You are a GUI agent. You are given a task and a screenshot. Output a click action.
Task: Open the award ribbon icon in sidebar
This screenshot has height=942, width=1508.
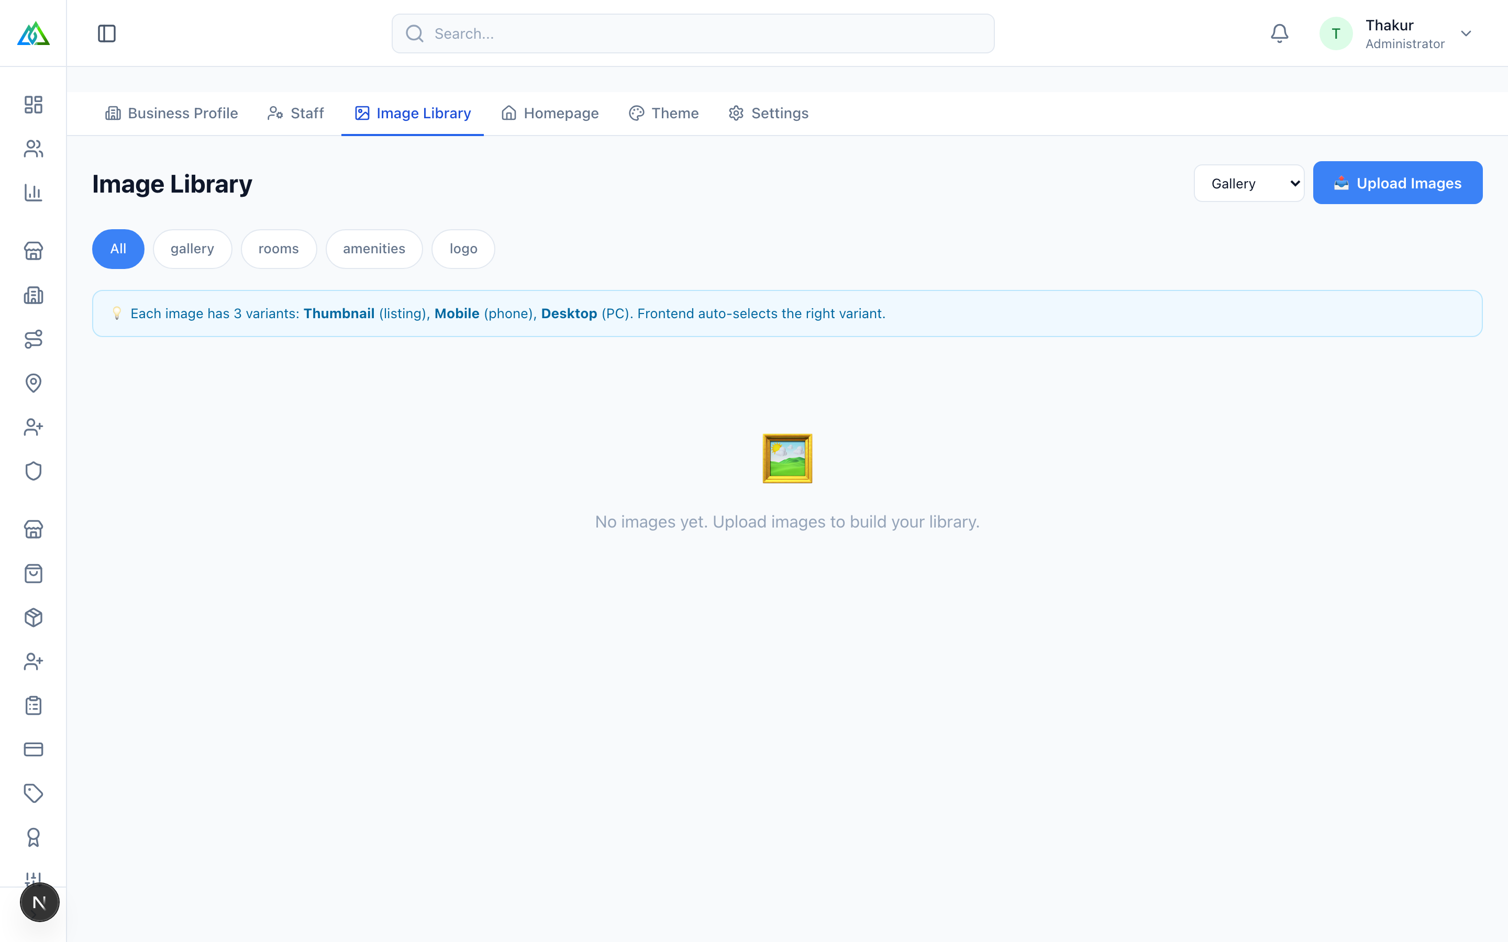point(34,837)
